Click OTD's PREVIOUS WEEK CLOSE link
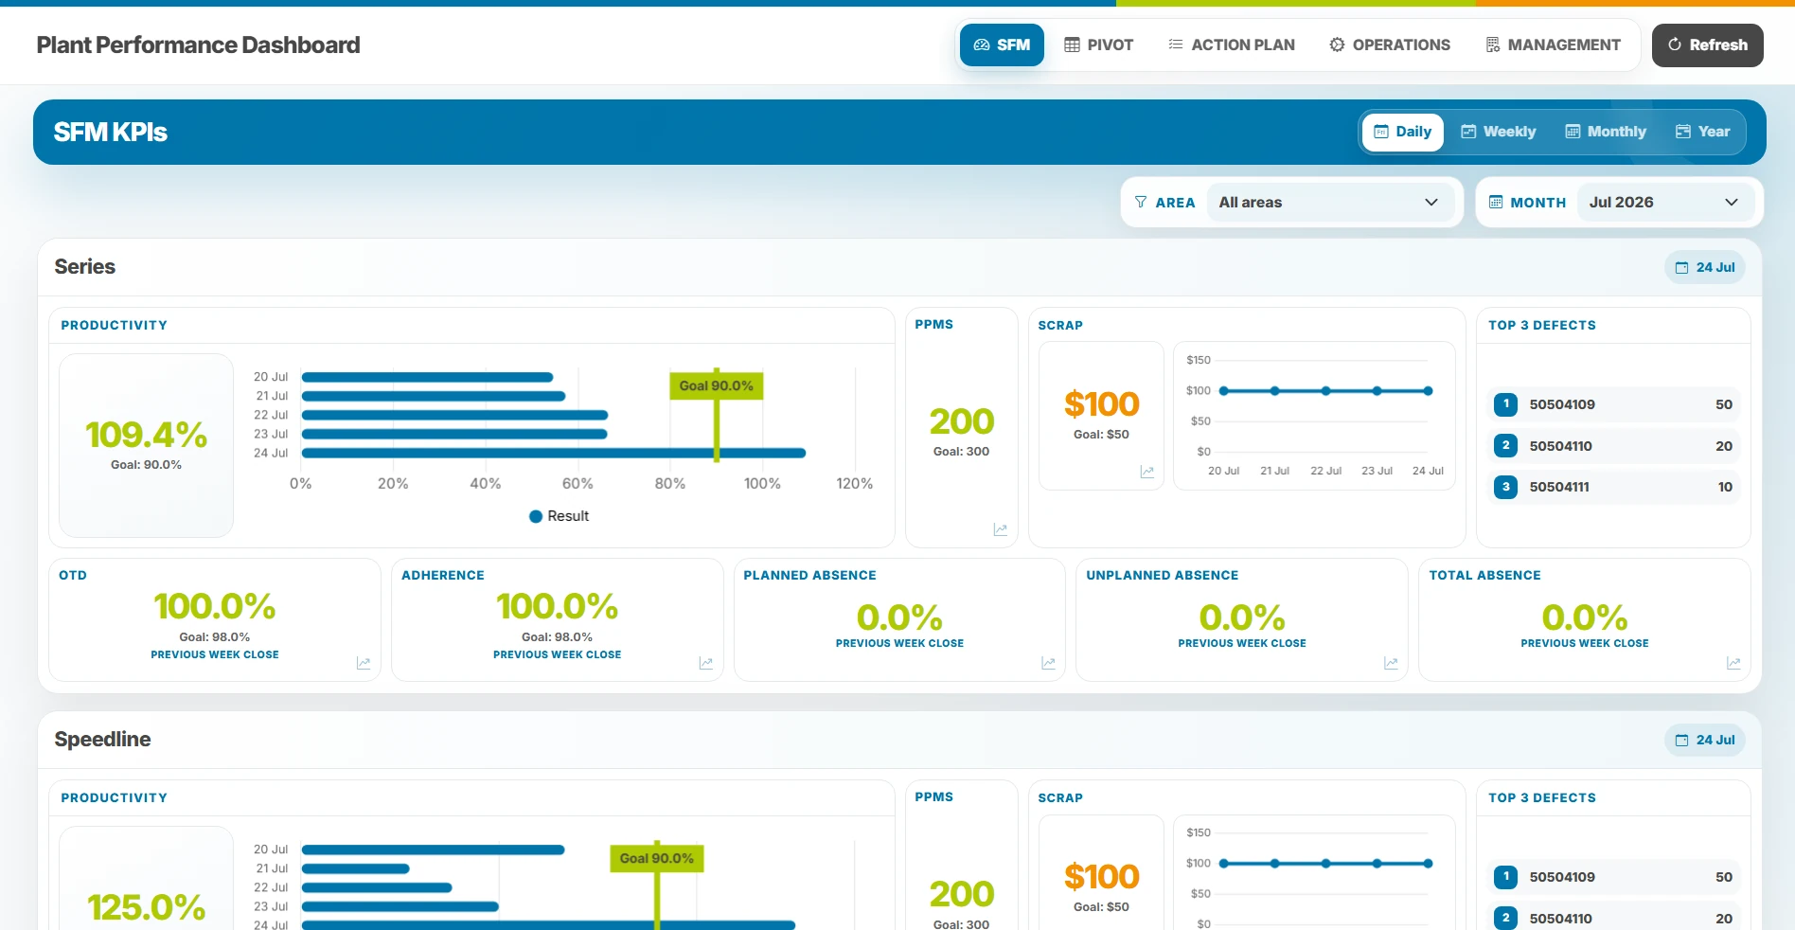The image size is (1795, 930). tap(215, 654)
